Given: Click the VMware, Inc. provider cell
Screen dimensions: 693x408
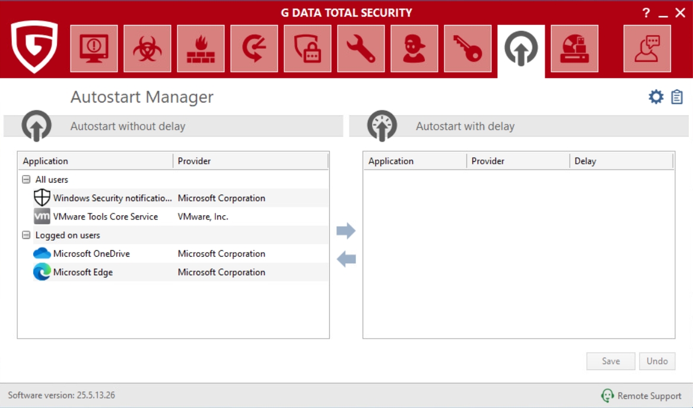Looking at the screenshot, I should pyautogui.click(x=203, y=217).
